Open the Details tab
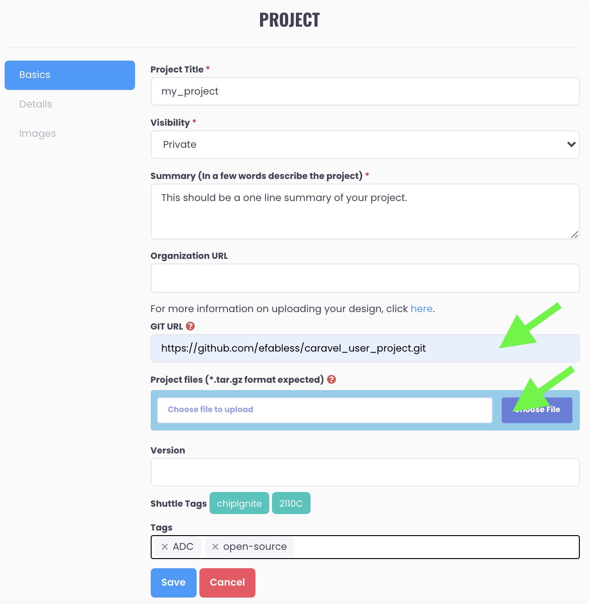The height and width of the screenshot is (604, 589). coord(36,104)
